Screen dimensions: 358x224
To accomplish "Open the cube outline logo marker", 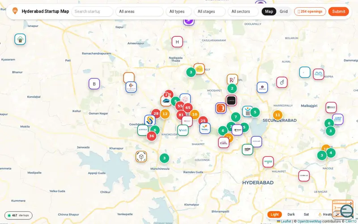I will click(x=141, y=157).
